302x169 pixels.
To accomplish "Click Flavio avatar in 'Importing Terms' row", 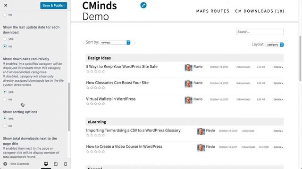I will (201, 131).
